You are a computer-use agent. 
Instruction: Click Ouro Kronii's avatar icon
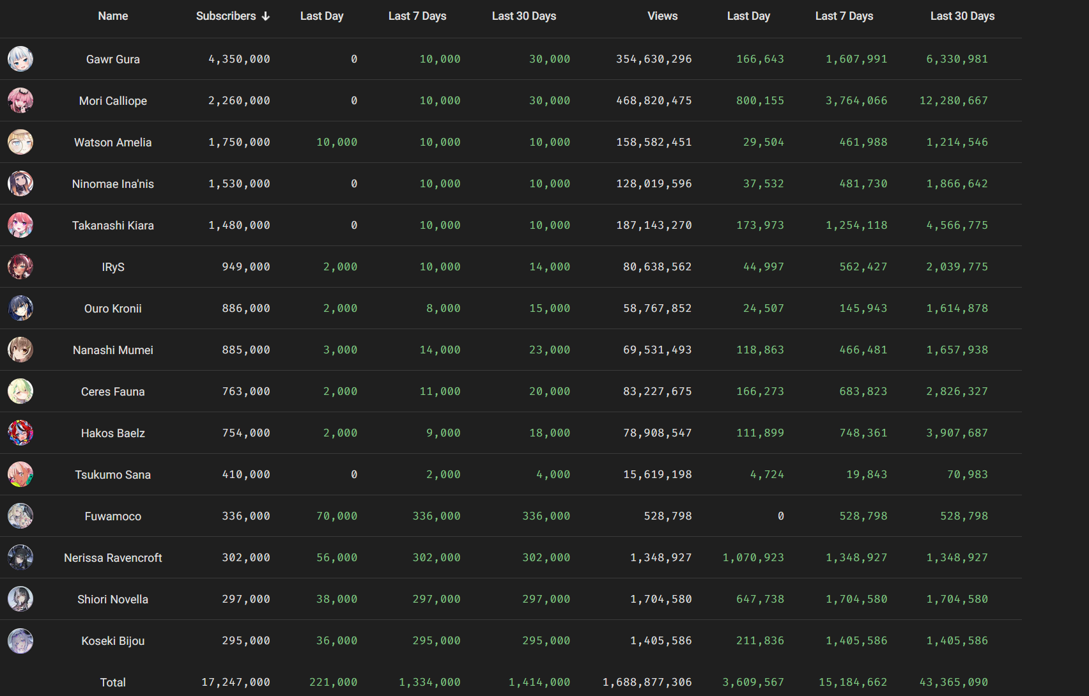pos(20,308)
